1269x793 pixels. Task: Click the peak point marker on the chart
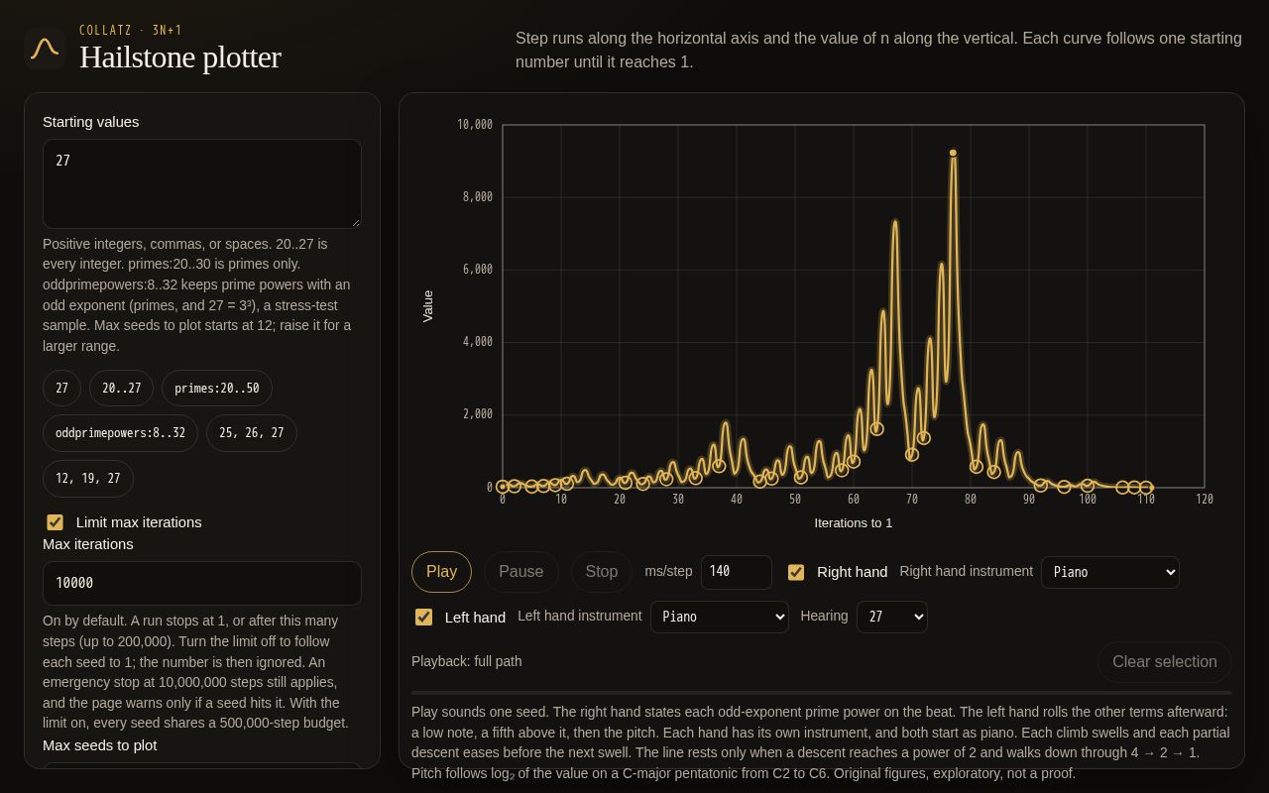tap(953, 153)
